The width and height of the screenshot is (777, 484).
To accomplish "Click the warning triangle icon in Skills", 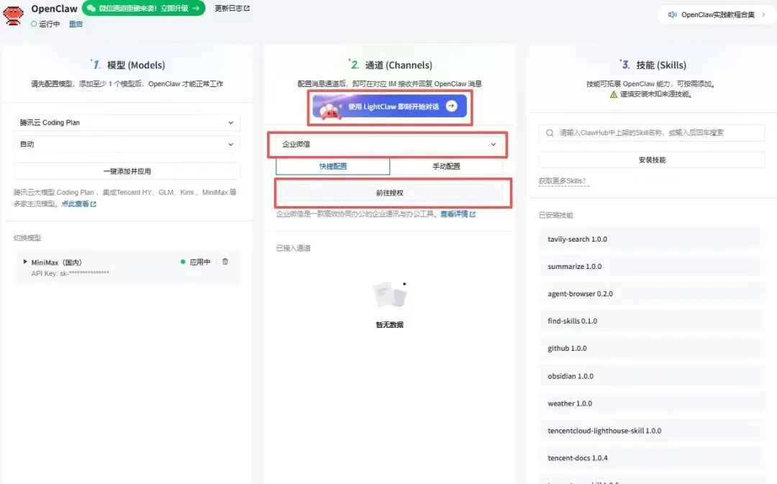I will tap(614, 94).
